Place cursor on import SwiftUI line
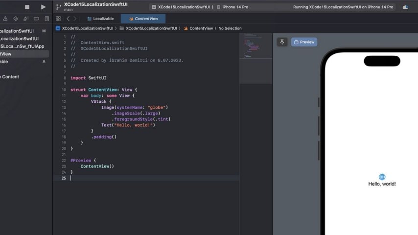The width and height of the screenshot is (418, 235). (x=88, y=78)
